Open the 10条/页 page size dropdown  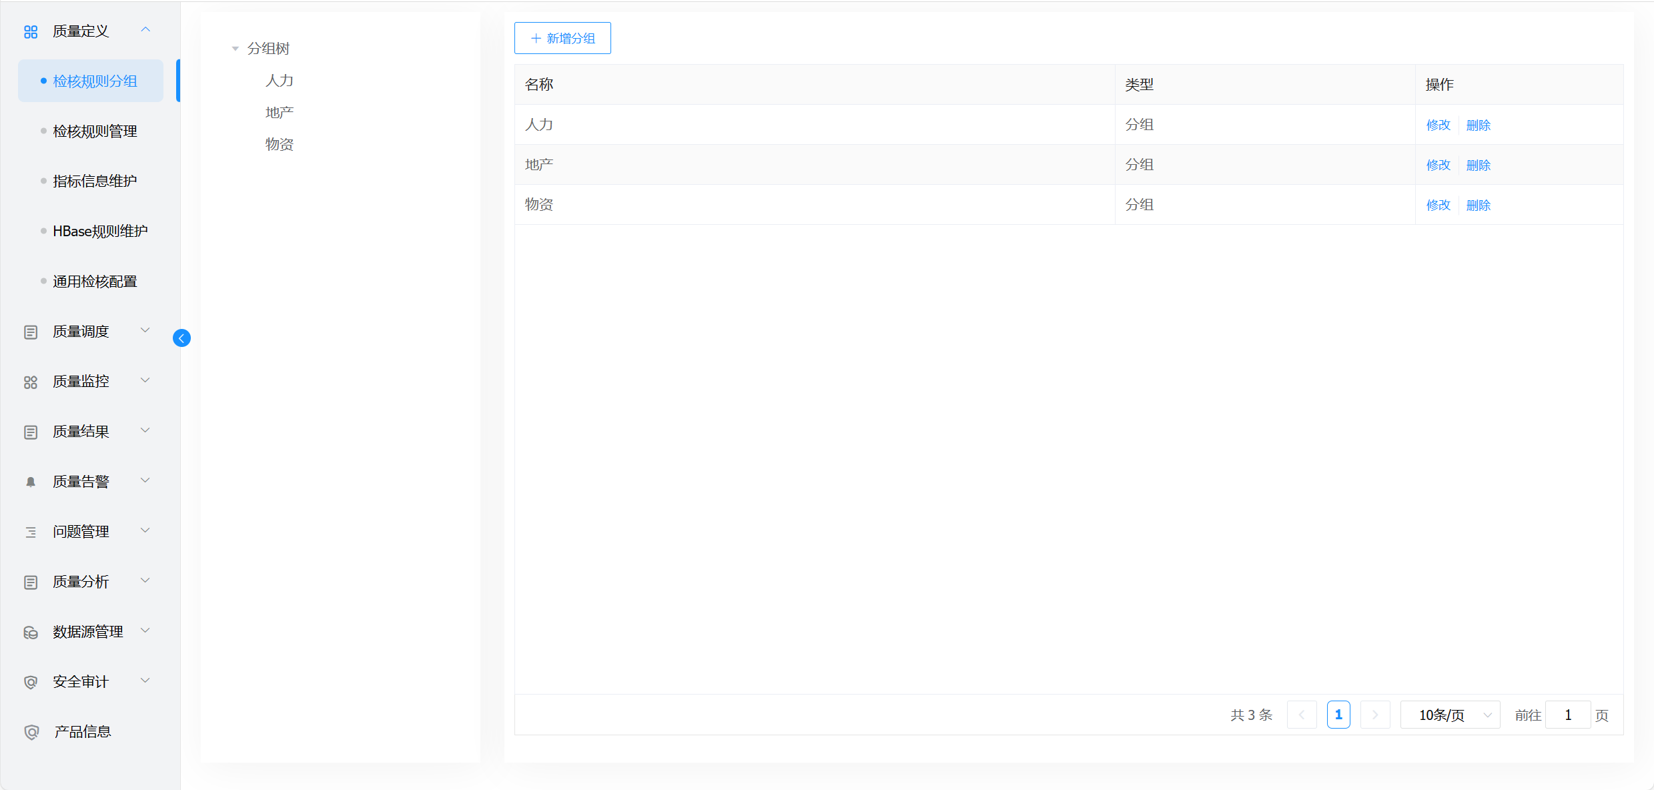pos(1450,715)
